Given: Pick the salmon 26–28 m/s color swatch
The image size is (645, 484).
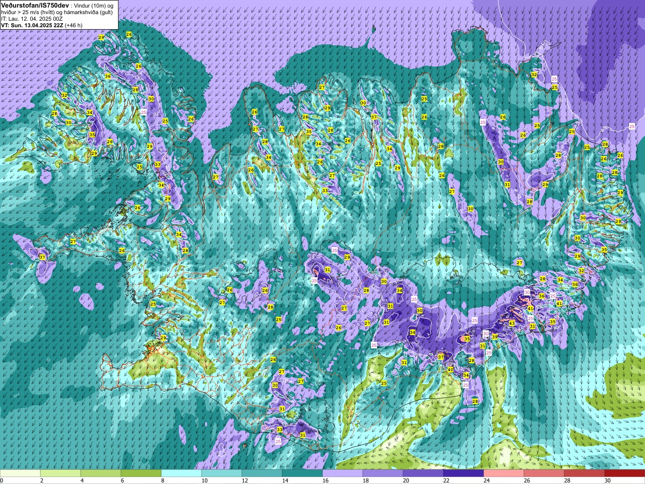Looking at the screenshot, I should tap(544, 473).
